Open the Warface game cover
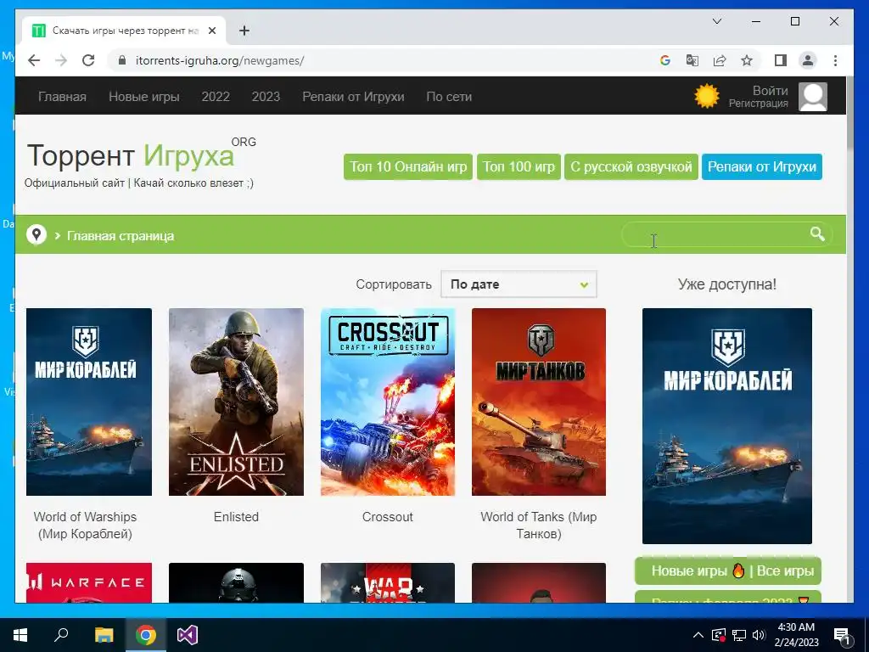Viewport: 869px width, 652px height. [88, 582]
